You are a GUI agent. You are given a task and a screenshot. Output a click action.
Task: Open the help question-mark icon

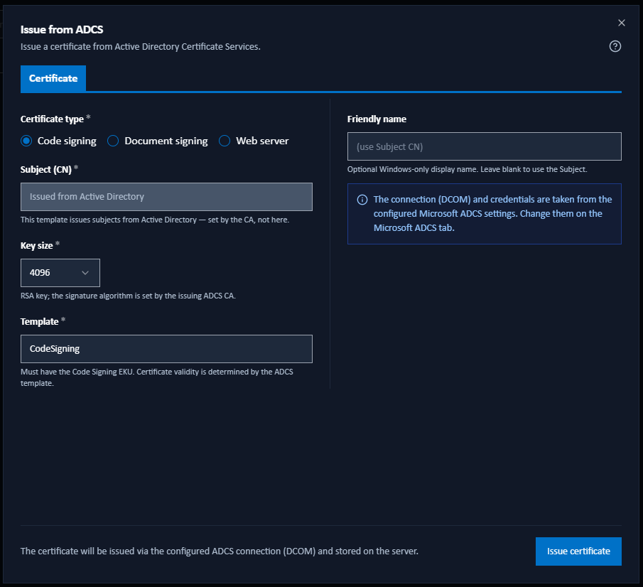(x=615, y=46)
